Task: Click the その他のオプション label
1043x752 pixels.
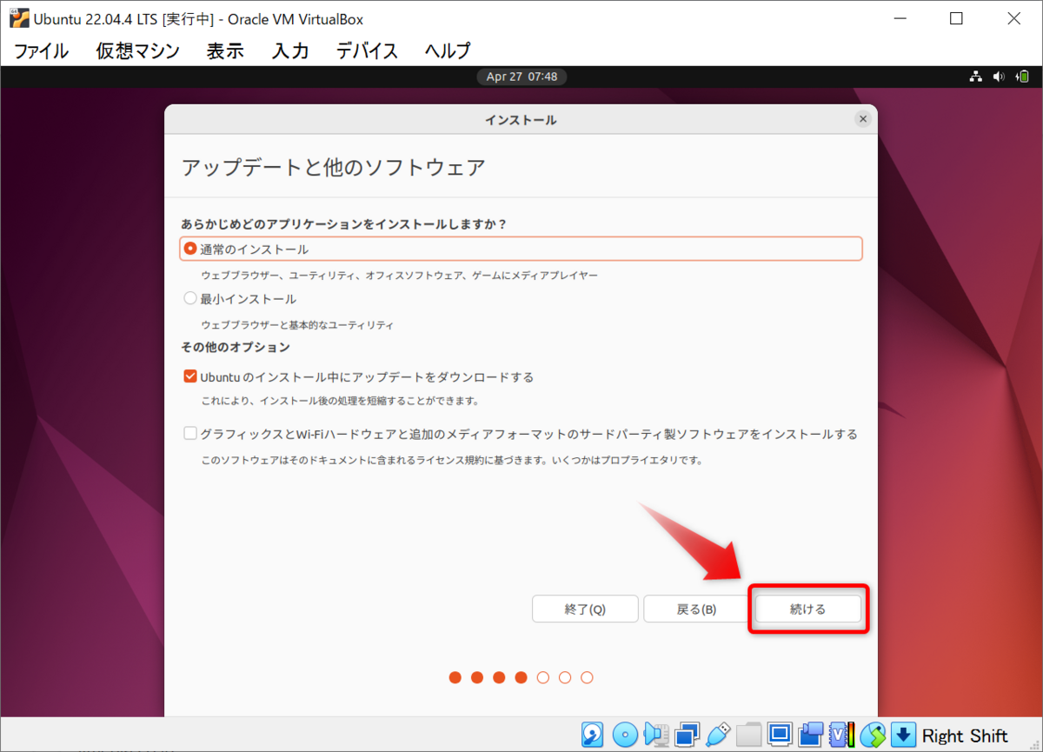Action: pos(236,347)
